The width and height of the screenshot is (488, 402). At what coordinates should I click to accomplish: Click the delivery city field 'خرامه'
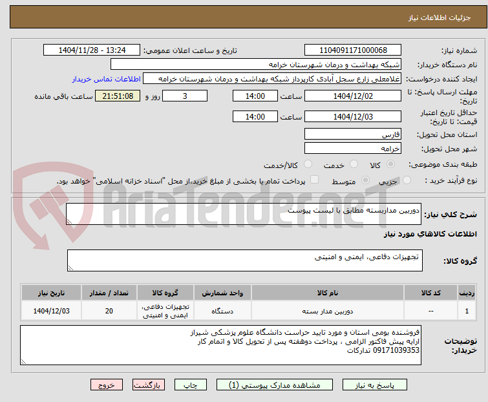(353, 148)
